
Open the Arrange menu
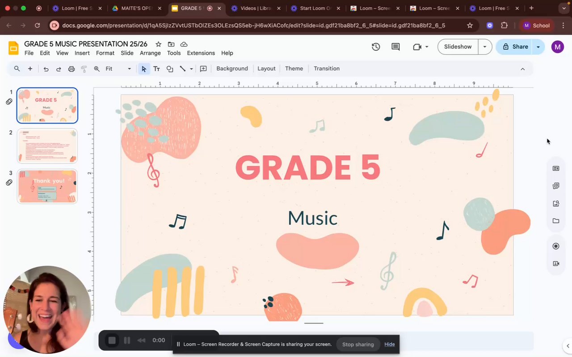click(150, 53)
